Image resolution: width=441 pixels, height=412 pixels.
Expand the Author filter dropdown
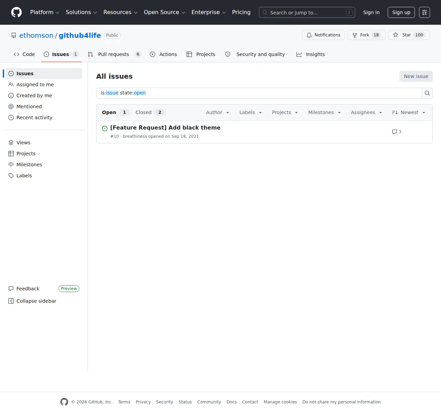(217, 112)
